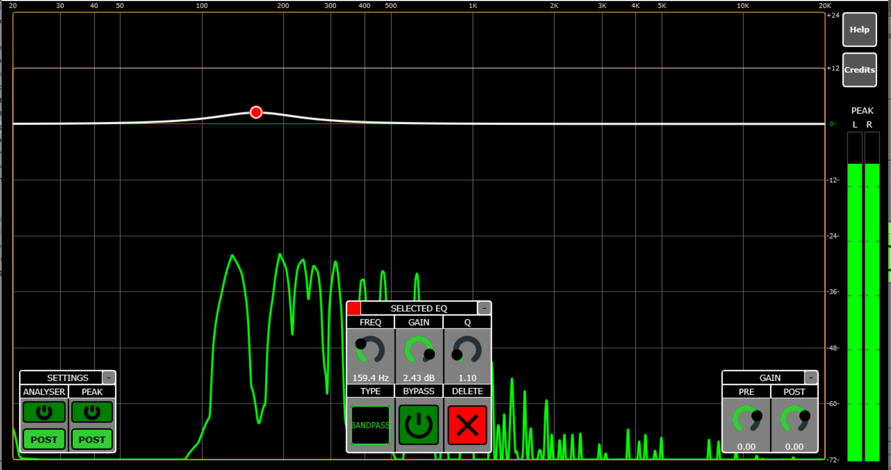Screen dimensions: 891x470
Task: Click the POST gain knob
Action: click(794, 419)
